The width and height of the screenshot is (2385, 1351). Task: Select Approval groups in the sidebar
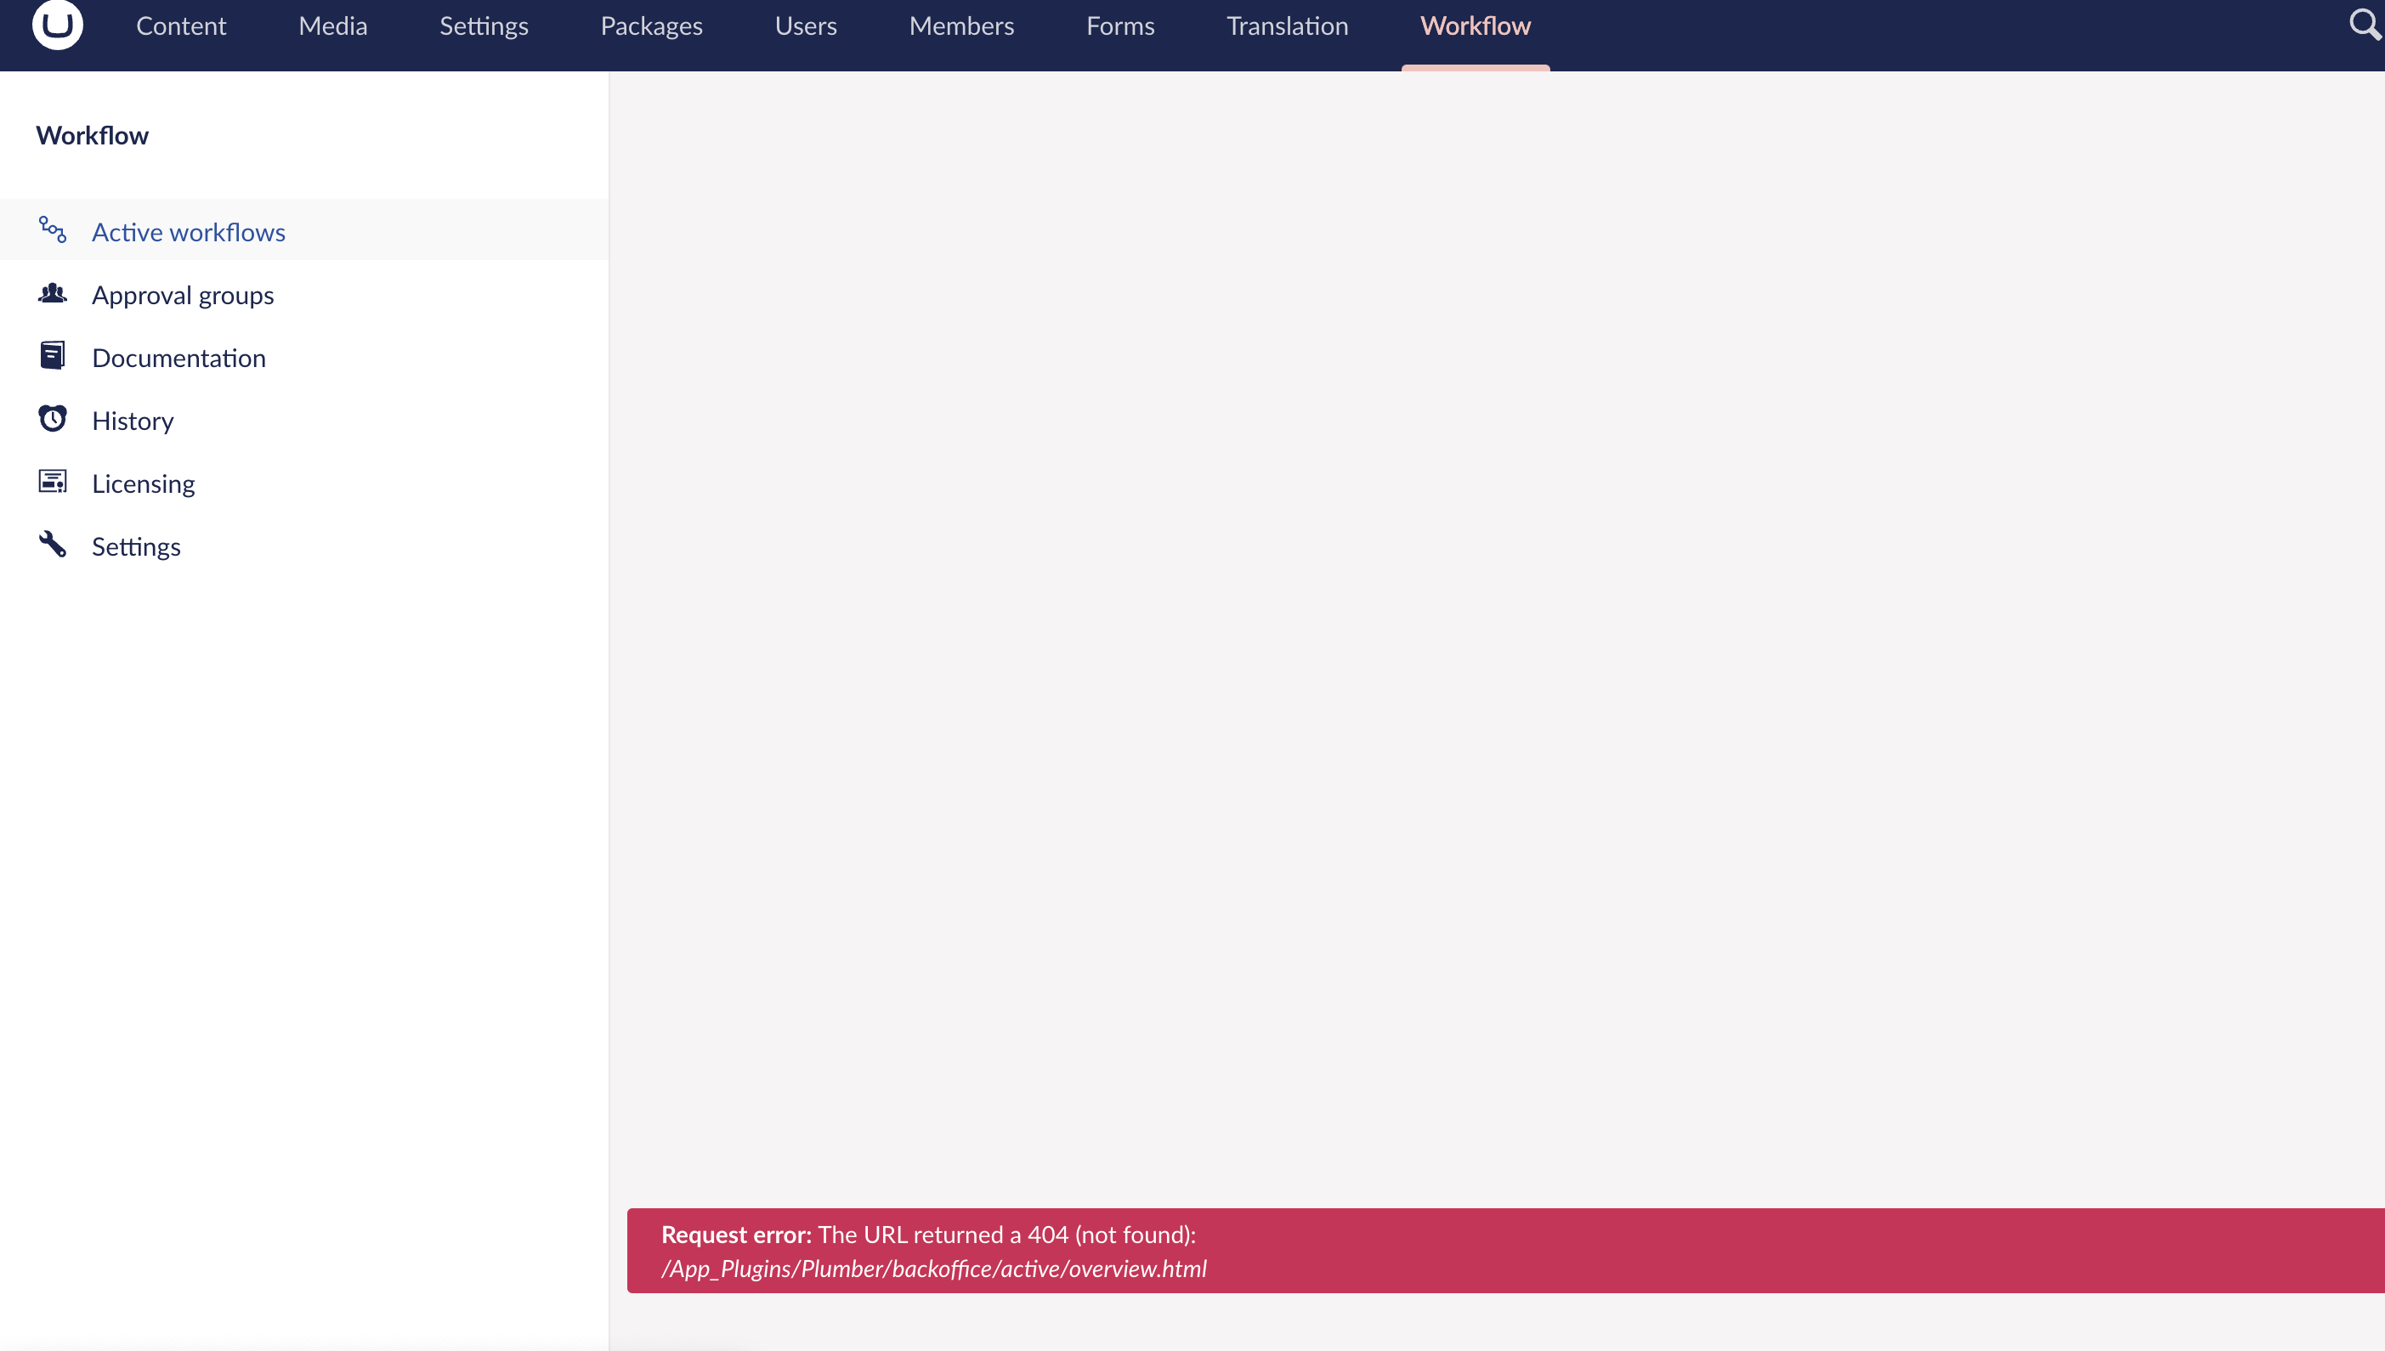183,295
